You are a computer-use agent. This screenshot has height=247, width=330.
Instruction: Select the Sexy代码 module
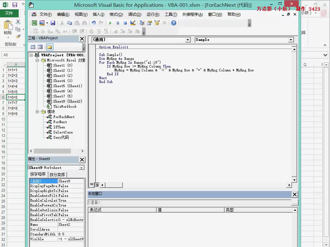pyautogui.click(x=61, y=137)
